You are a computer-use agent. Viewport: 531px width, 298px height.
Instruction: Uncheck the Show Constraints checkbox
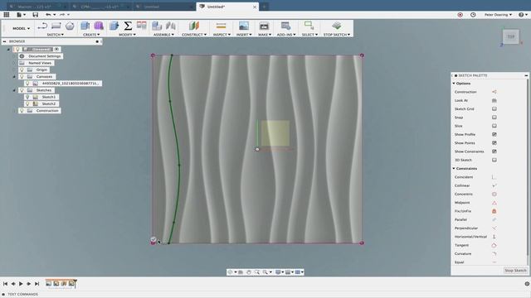click(x=494, y=151)
